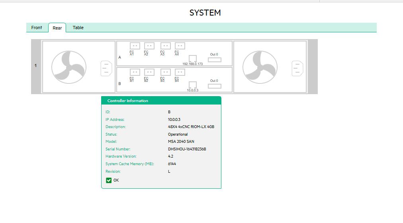Click cache memory value 6144
This screenshot has height=223, width=403.
[x=172, y=164]
